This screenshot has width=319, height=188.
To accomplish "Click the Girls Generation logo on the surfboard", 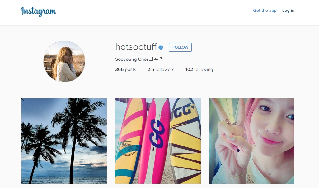I will click(x=128, y=148).
